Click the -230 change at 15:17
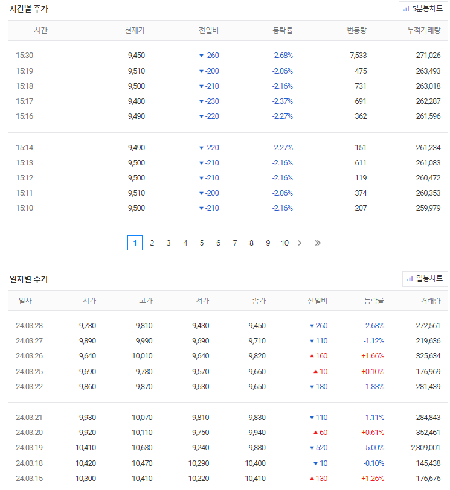The width and height of the screenshot is (450, 490). point(209,101)
